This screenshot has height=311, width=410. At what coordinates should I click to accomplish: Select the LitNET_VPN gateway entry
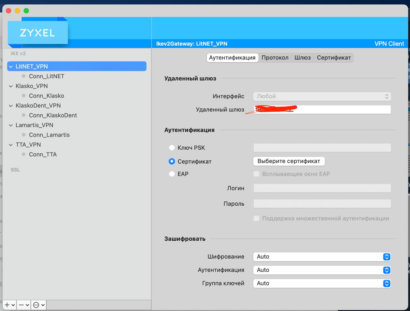point(77,66)
